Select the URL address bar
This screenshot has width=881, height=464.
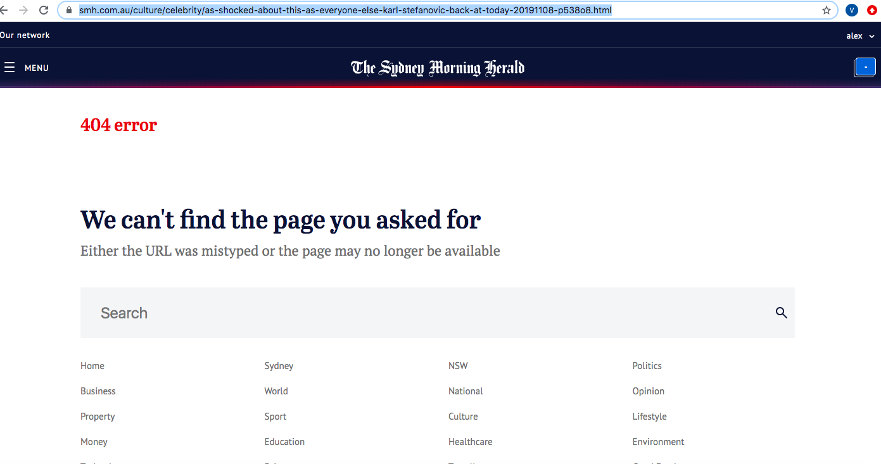(443, 10)
